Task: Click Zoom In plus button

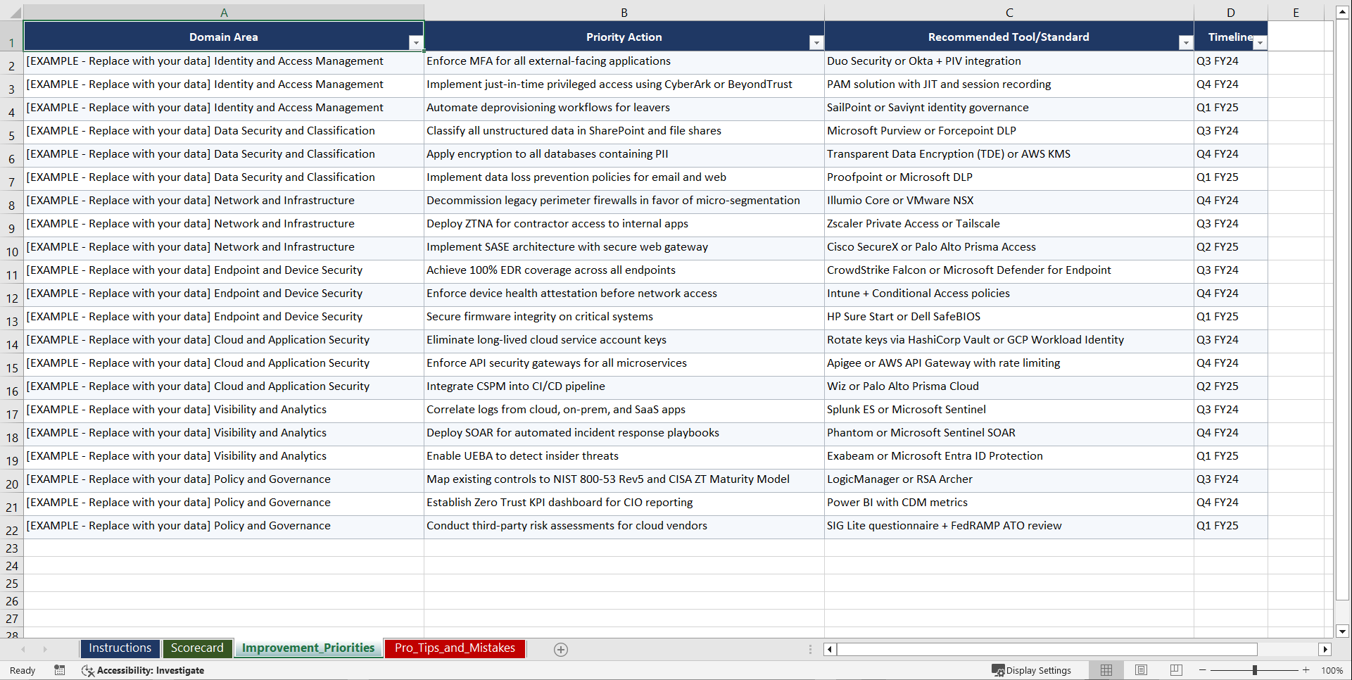Action: (x=1306, y=670)
